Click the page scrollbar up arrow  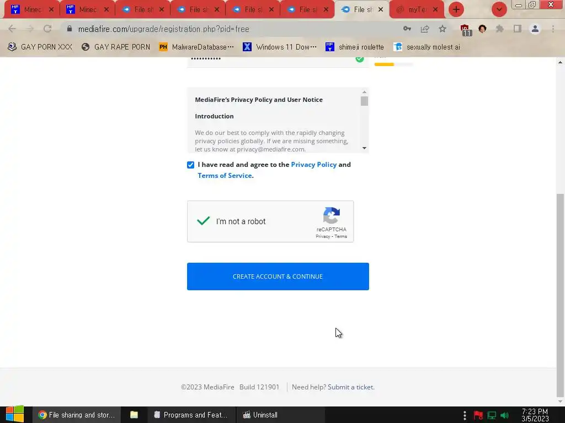(x=560, y=63)
